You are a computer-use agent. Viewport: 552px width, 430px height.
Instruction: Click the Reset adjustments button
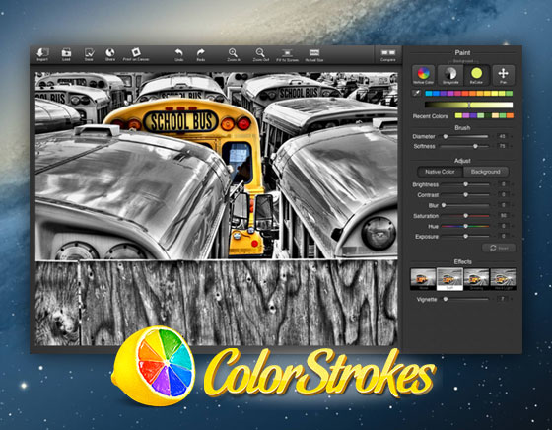(499, 248)
